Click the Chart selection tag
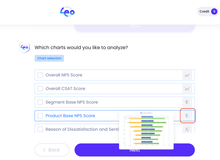This screenshot has height=160, width=220. [49, 58]
